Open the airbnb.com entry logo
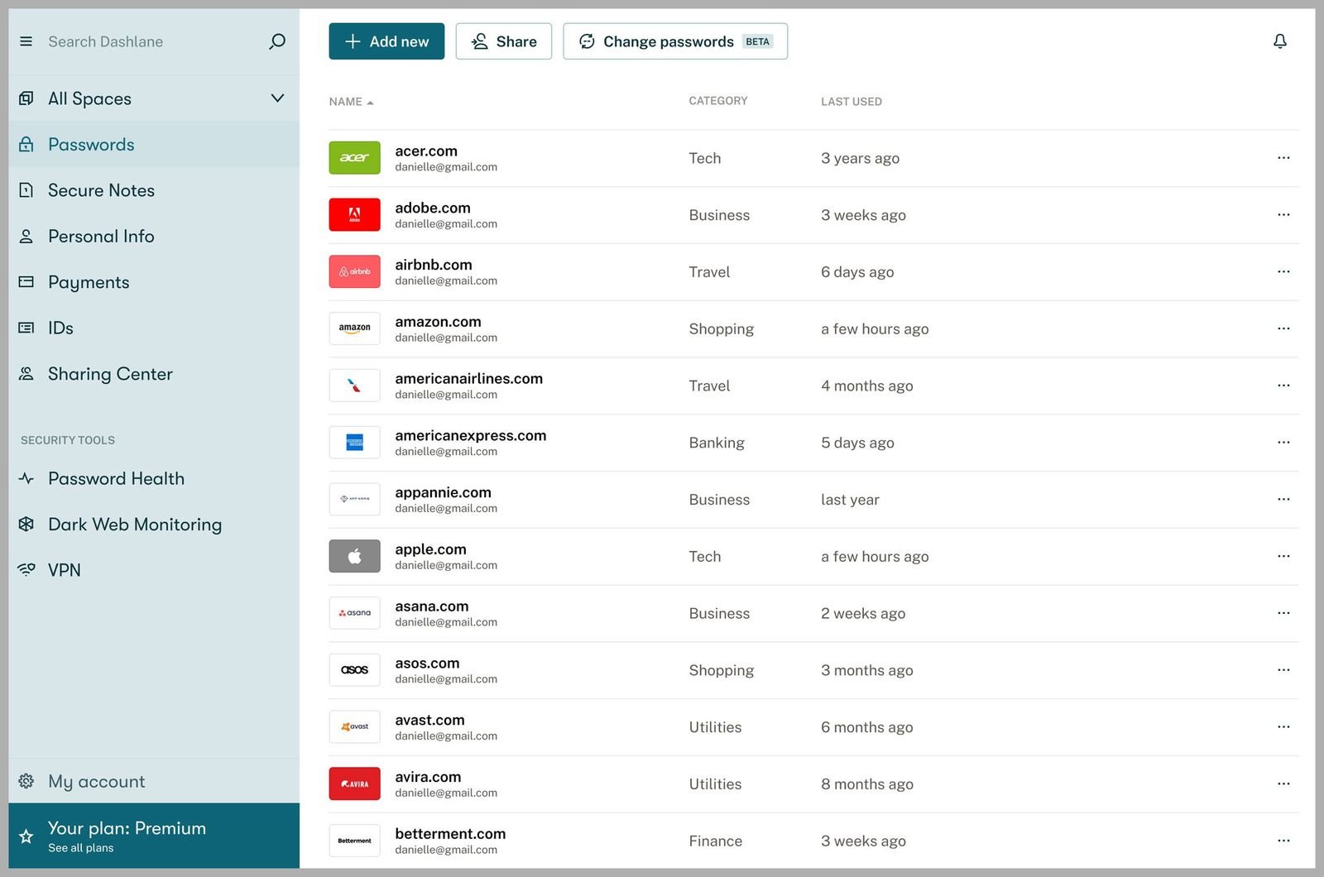Viewport: 1324px width, 877px height. coord(354,271)
